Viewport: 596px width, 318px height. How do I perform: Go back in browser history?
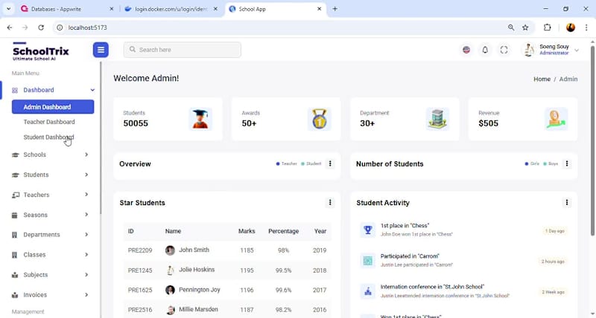click(10, 27)
